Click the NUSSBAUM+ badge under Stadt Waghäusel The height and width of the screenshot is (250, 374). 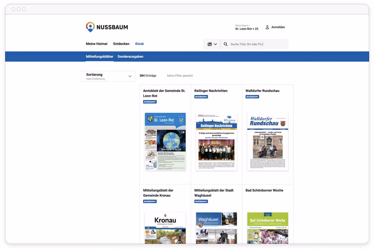(x=201, y=202)
